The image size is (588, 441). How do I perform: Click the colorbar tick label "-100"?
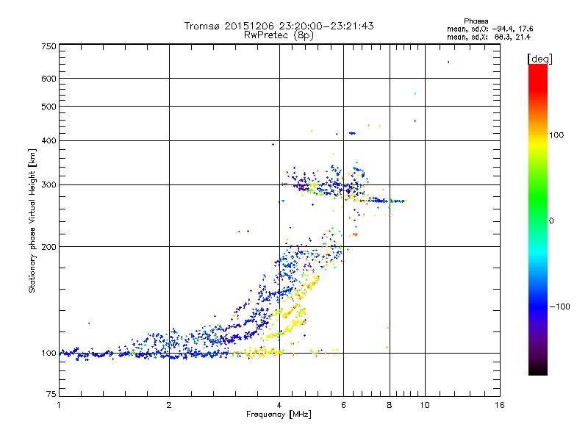(559, 306)
